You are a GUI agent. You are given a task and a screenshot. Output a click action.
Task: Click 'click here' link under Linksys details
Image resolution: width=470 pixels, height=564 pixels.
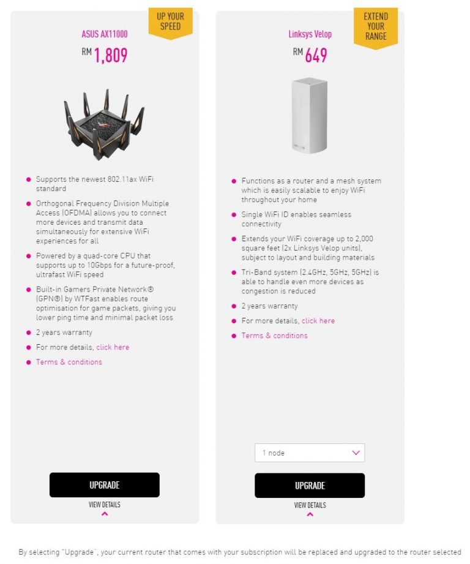318,320
